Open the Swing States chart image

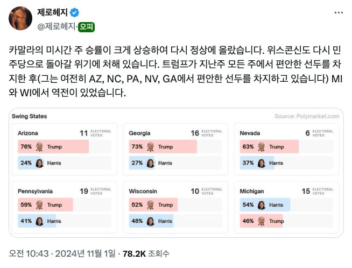176,173
